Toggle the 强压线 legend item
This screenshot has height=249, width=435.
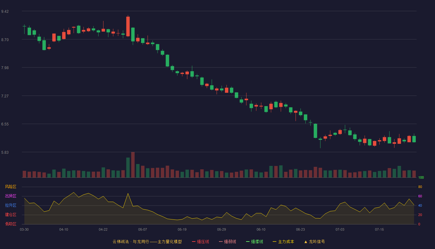[200, 242]
